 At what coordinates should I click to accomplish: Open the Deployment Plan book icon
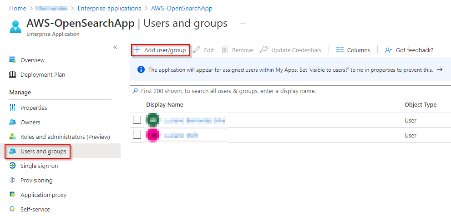pos(12,74)
